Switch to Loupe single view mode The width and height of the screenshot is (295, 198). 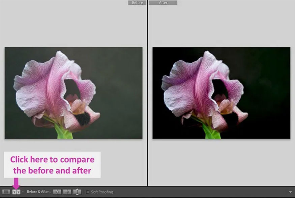6,192
